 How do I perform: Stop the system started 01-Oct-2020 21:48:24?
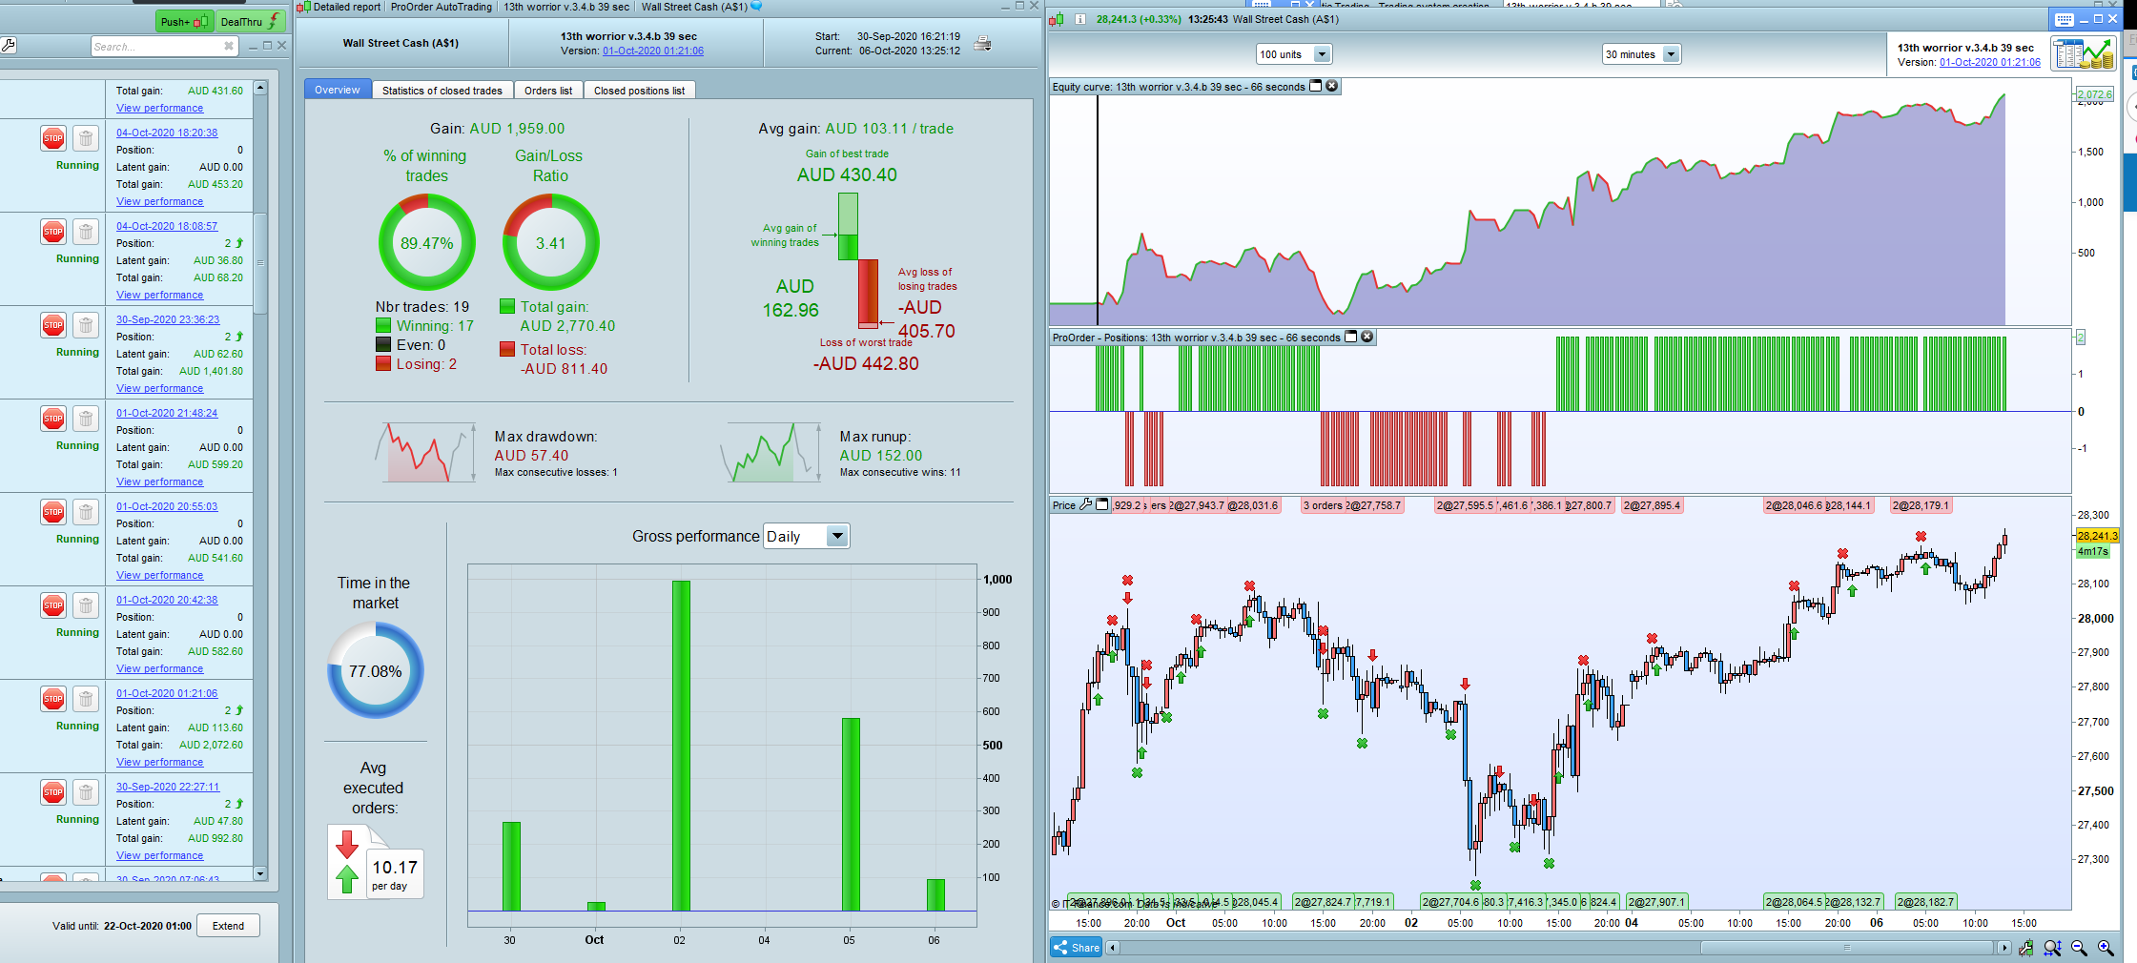point(53,419)
